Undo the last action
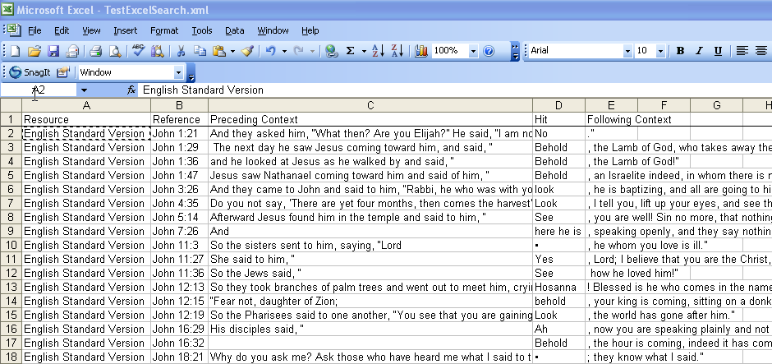 tap(271, 51)
